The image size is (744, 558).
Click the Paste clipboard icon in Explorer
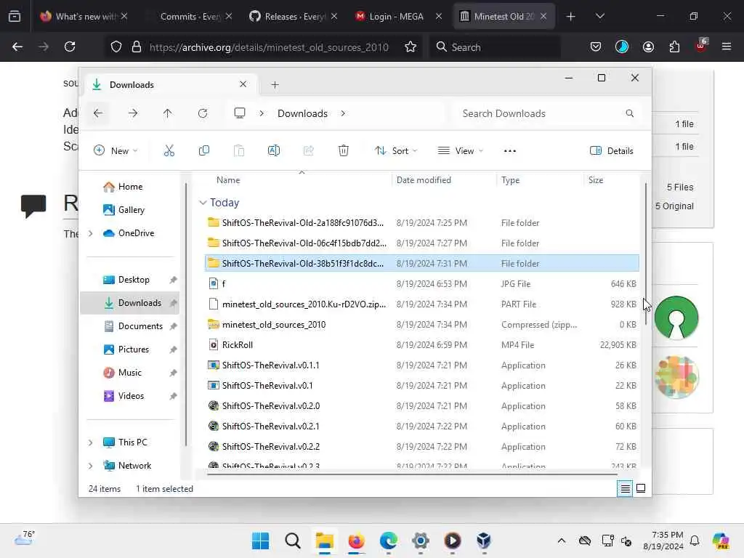[238, 151]
